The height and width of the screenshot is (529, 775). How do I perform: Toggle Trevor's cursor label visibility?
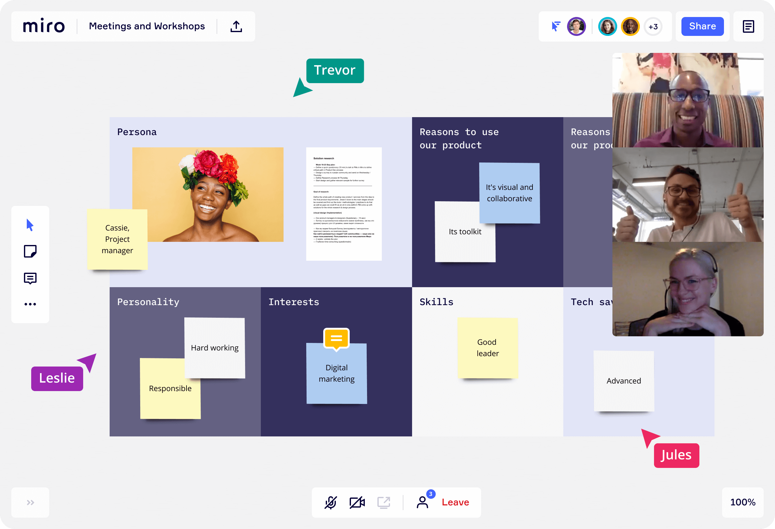click(333, 71)
